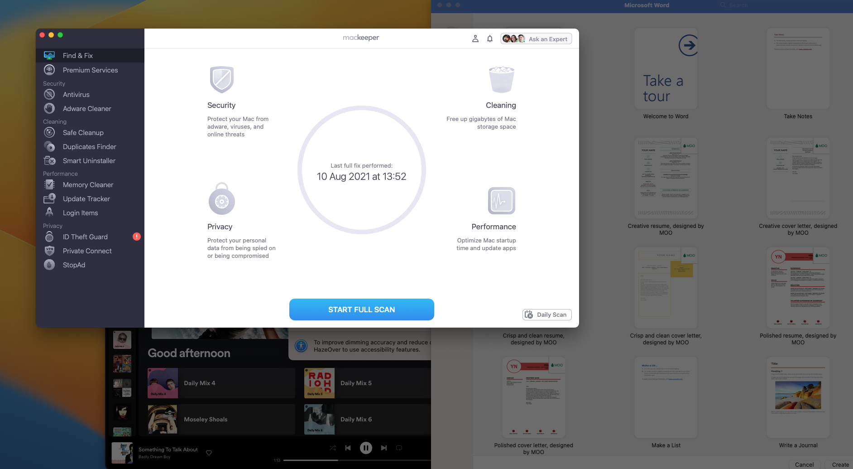Click the Security heading in MacKeeper
The image size is (853, 469).
[221, 105]
